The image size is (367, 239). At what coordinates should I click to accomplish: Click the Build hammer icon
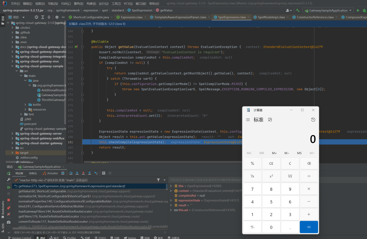pyautogui.click(x=298, y=10)
